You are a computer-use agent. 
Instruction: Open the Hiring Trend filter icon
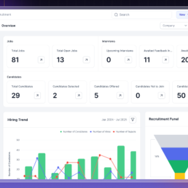point(133,120)
